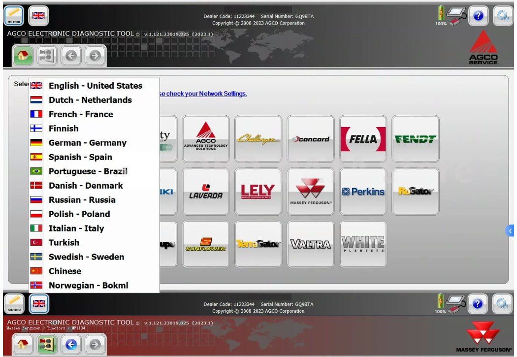Toggle METRIC units button in bottom header
Screen dimensions: 517x357
[14, 304]
